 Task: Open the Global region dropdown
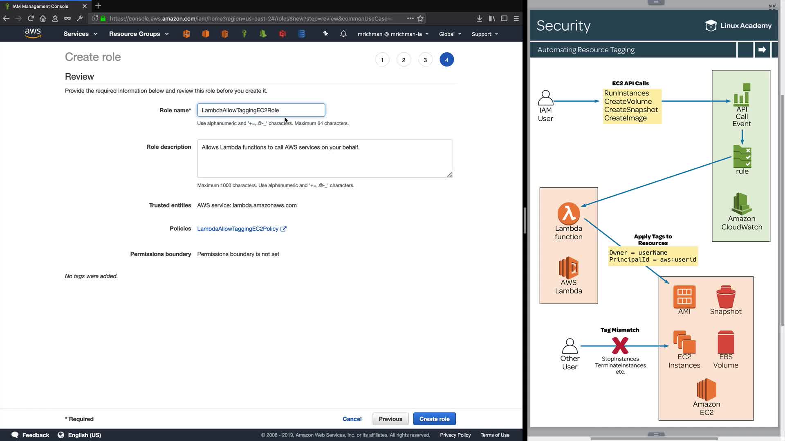tap(450, 34)
